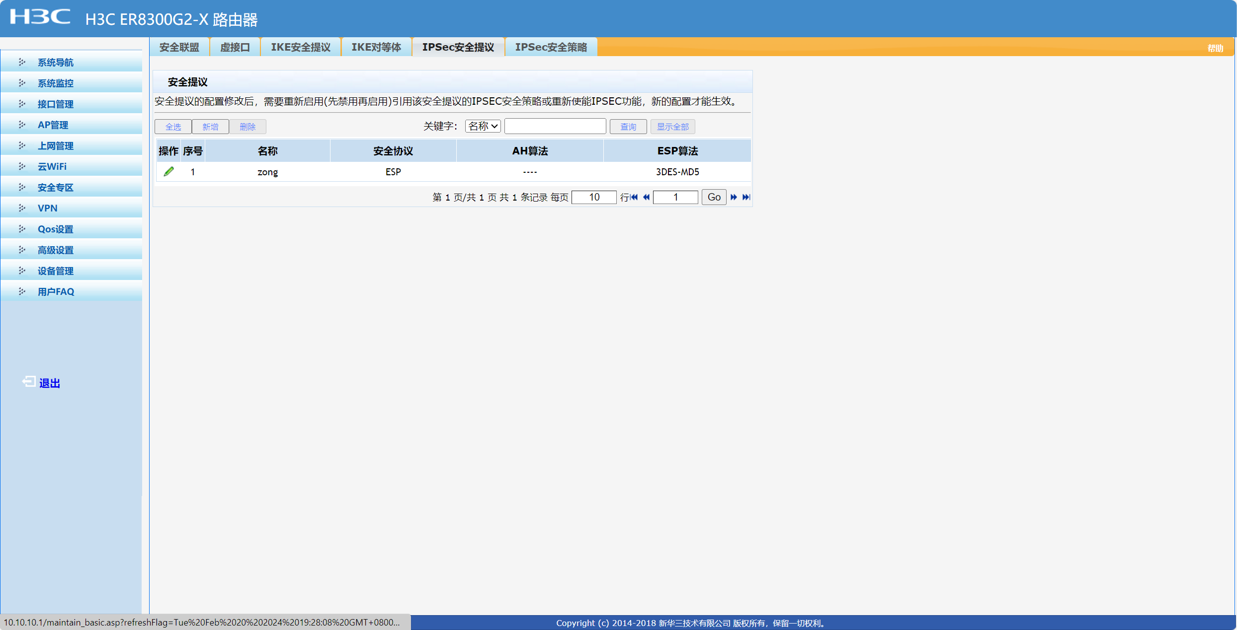Screen dimensions: 1237x630
Task: Focus the keyword search text field
Action: 555,126
